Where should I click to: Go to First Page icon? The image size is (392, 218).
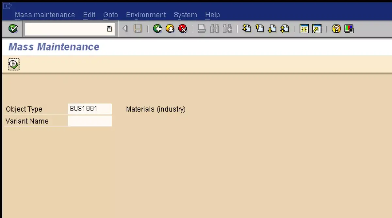pos(247,29)
